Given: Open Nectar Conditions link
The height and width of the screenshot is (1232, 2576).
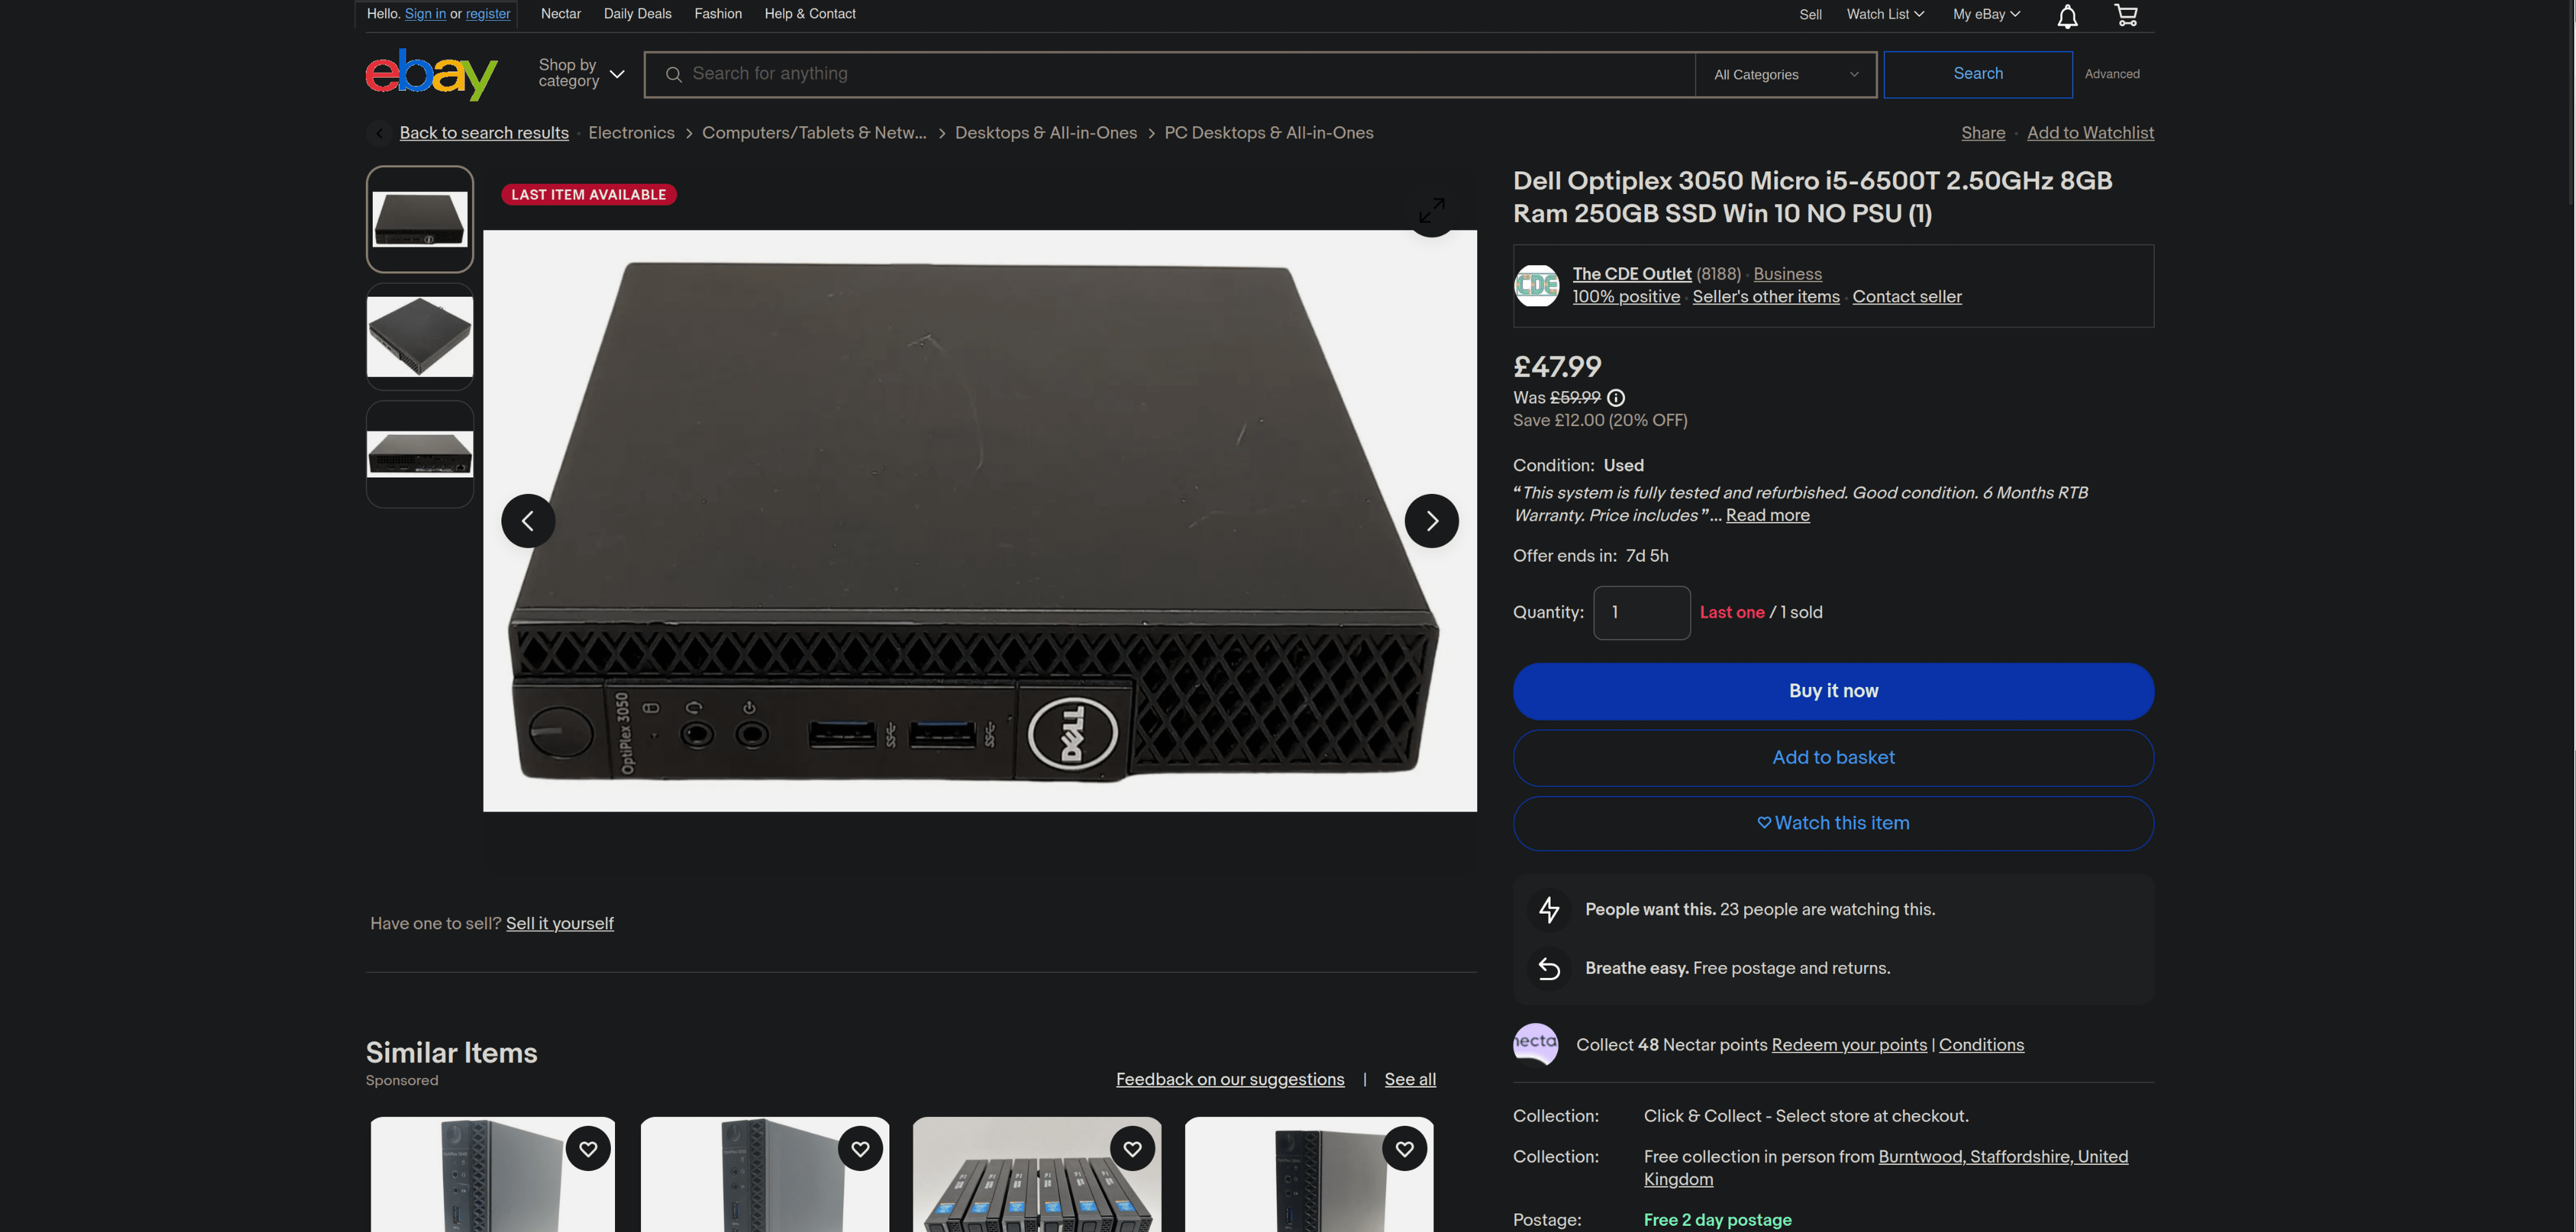Looking at the screenshot, I should [x=1981, y=1045].
